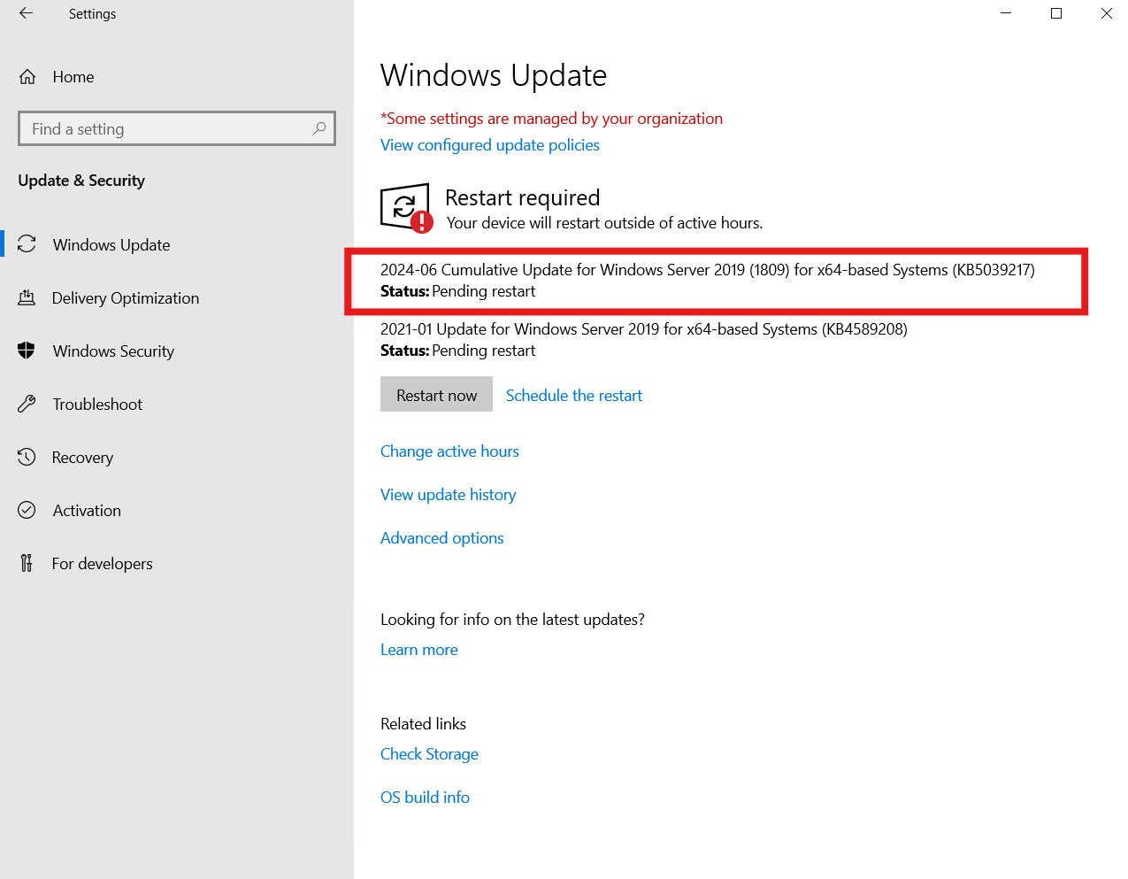Click the Find a setting search box
Screen dimensions: 1128x879
[177, 128]
